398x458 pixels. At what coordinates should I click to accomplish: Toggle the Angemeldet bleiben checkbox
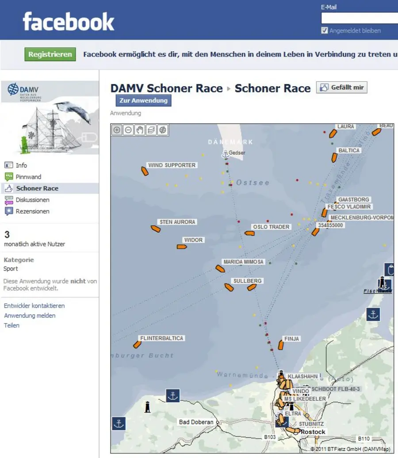coord(325,31)
